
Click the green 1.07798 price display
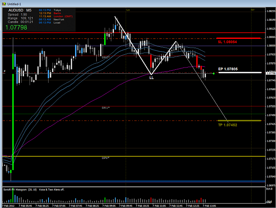(16, 27)
